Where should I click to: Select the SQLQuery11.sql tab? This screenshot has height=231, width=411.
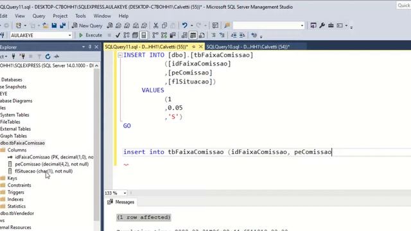(x=146, y=47)
